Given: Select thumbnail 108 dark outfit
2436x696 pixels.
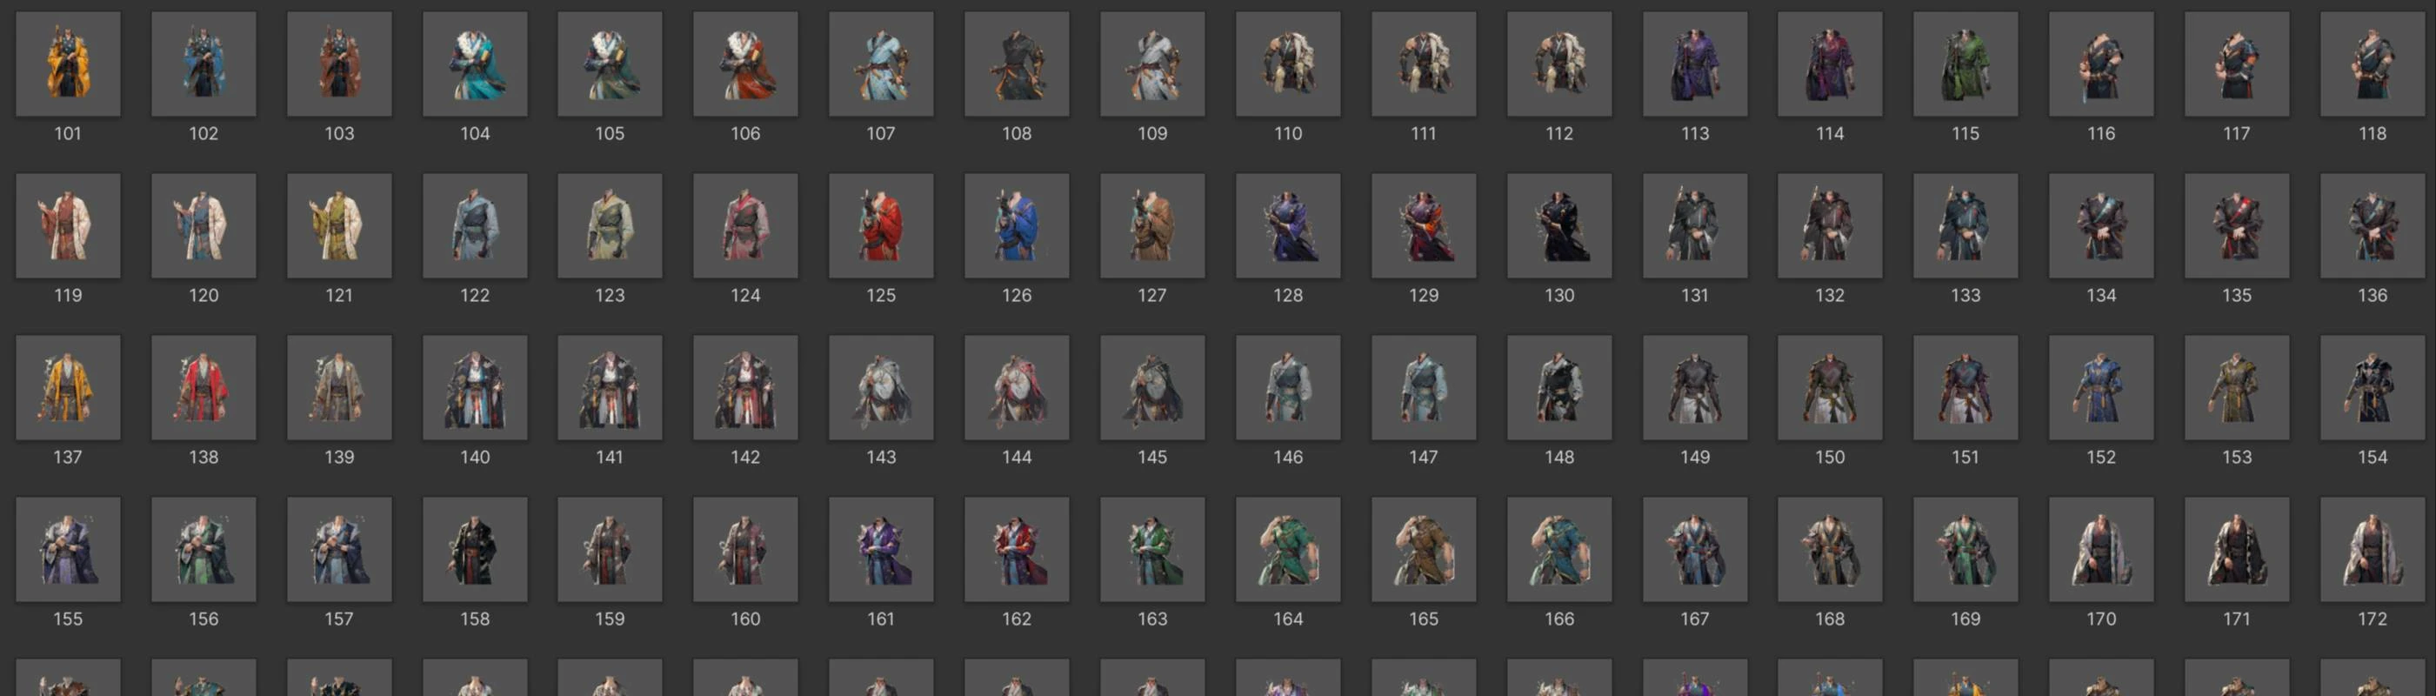Looking at the screenshot, I should [x=1017, y=64].
